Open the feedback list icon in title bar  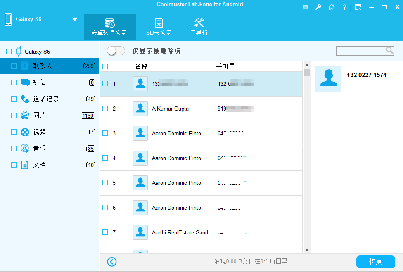click(x=358, y=7)
